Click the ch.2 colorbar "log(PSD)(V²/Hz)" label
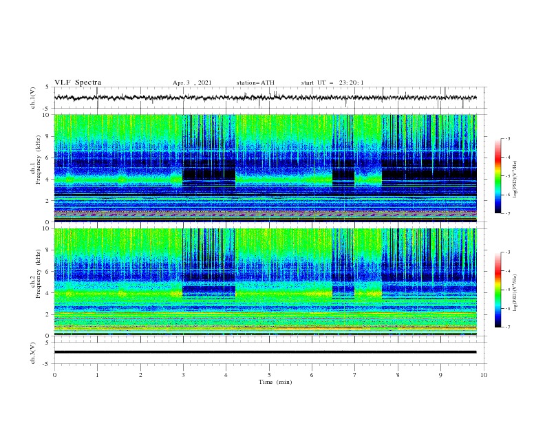Image resolution: width=545 pixels, height=421 pixels. click(515, 293)
